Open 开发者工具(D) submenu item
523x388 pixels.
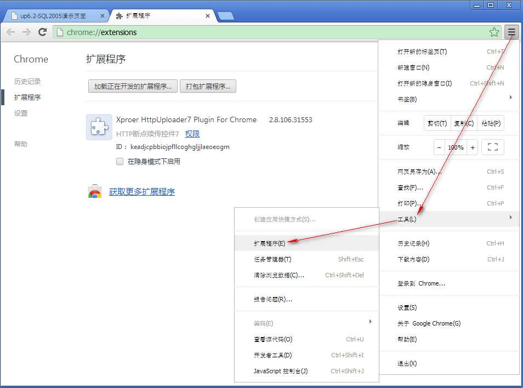(x=306, y=355)
